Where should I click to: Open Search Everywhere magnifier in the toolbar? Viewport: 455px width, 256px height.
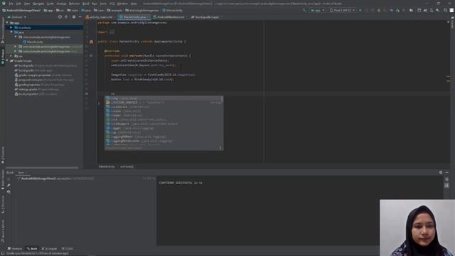[x=446, y=10]
